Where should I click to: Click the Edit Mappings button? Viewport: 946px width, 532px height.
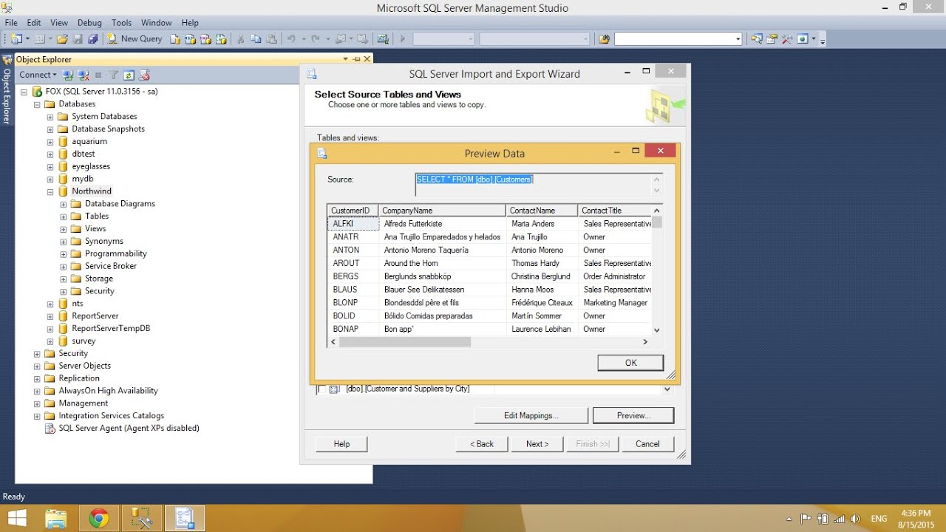tap(531, 415)
